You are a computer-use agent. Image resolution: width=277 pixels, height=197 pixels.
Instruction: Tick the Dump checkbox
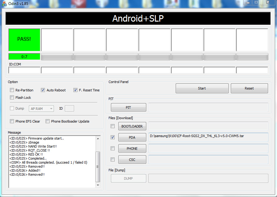coord(12,108)
